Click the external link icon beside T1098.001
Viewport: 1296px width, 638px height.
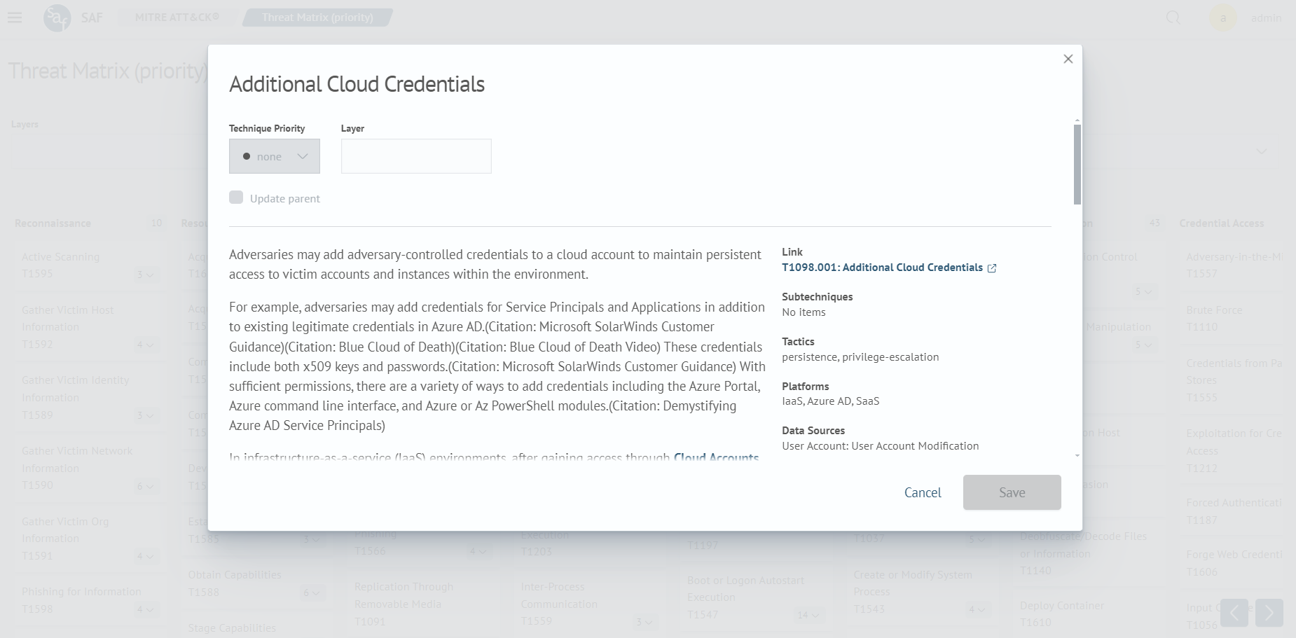click(992, 268)
